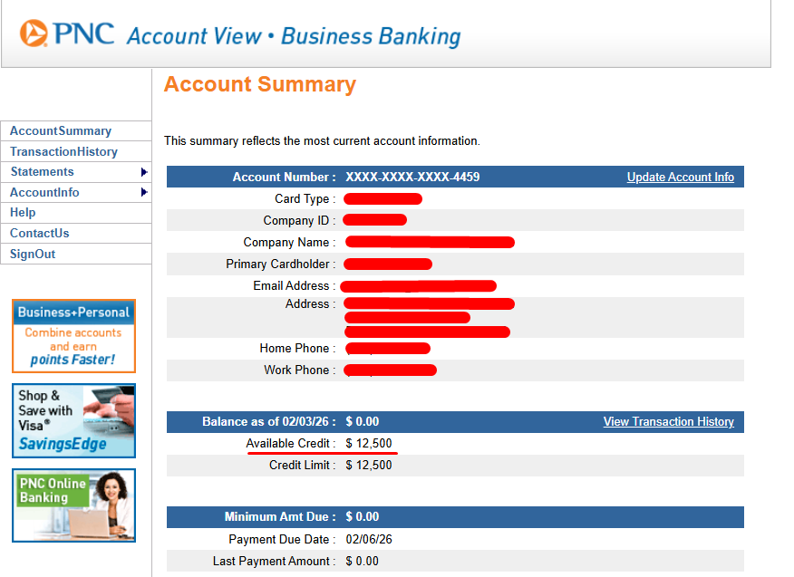This screenshot has width=794, height=577.
Task: Click the PNC logo icon
Action: (34, 34)
